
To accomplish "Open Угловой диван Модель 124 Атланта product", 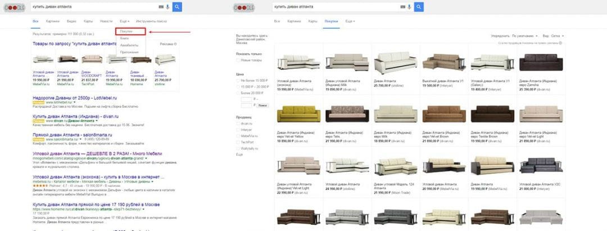I will (x=395, y=165).
